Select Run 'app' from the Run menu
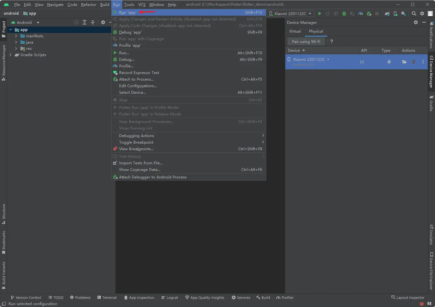 point(128,13)
